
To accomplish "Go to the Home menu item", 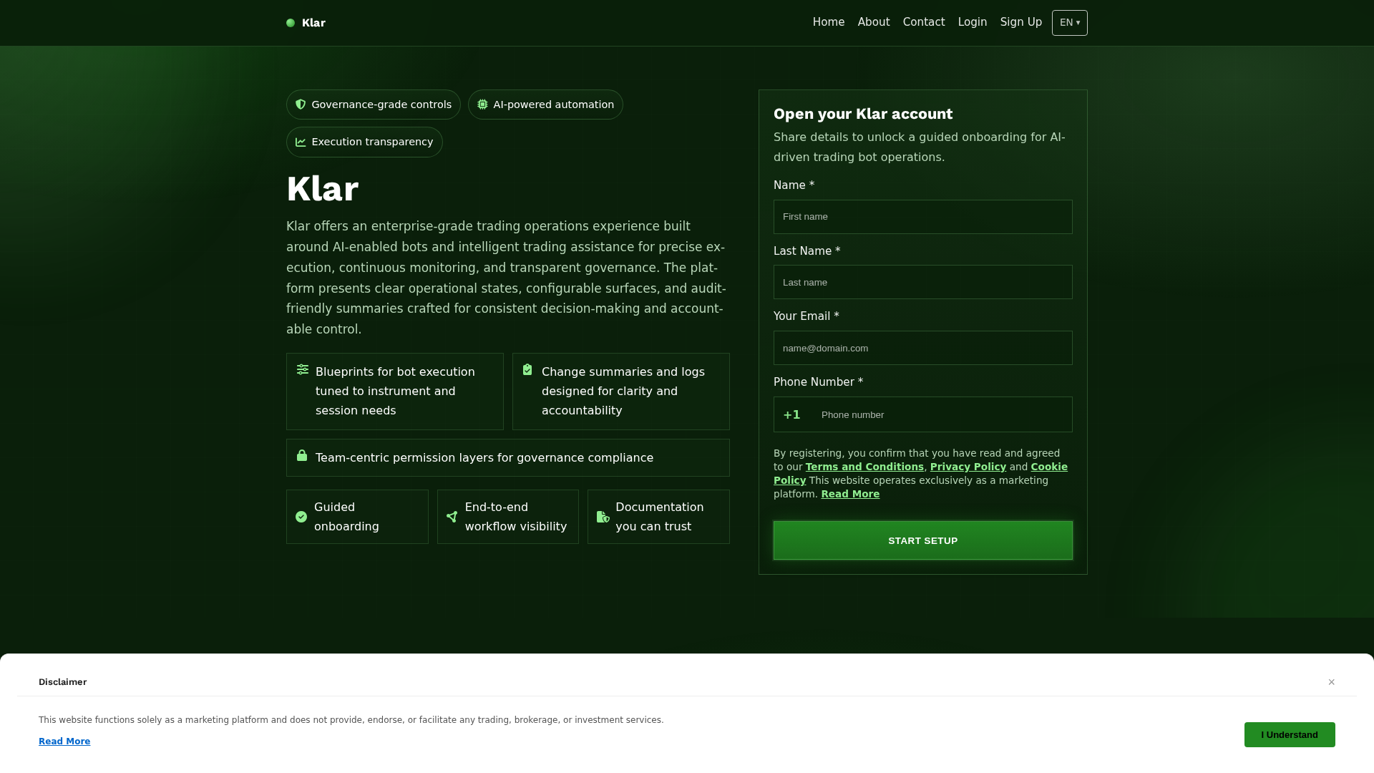I will click(829, 22).
